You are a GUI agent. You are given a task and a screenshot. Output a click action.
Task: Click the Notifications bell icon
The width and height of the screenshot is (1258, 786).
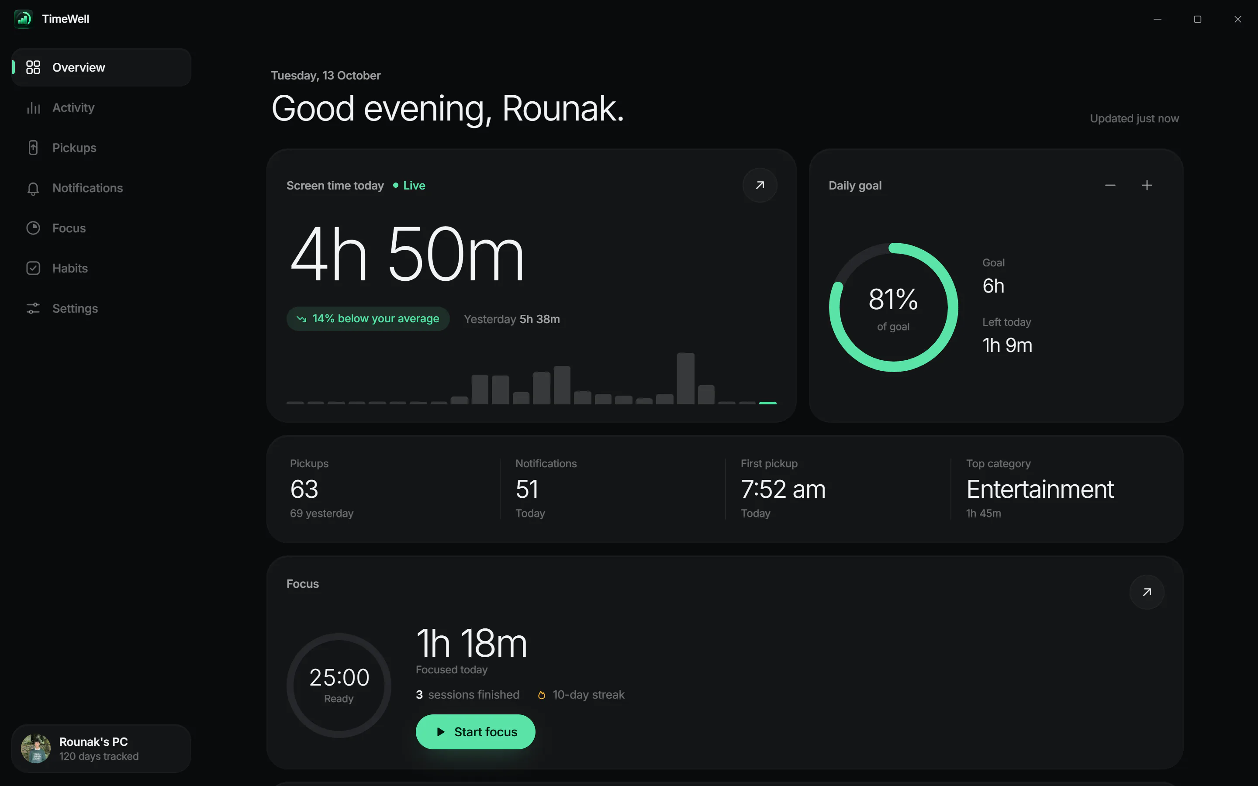(x=33, y=188)
